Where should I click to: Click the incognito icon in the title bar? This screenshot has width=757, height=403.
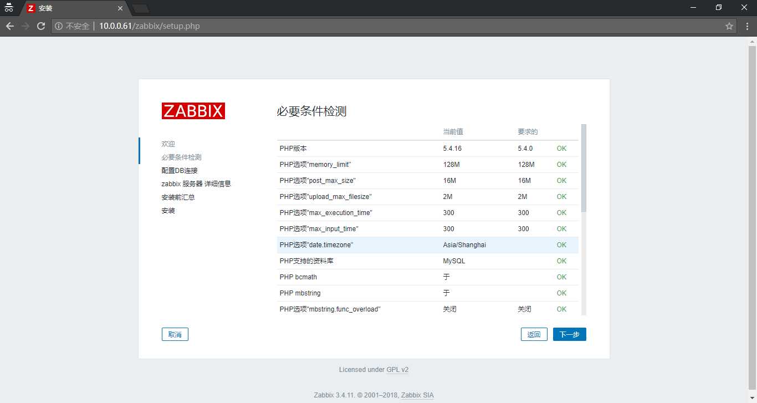point(9,8)
